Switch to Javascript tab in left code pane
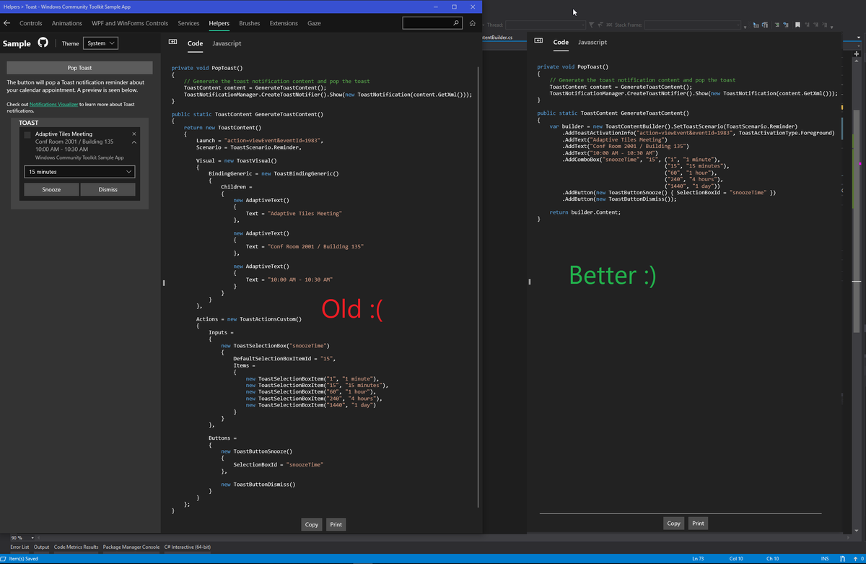The image size is (866, 564). coord(227,43)
